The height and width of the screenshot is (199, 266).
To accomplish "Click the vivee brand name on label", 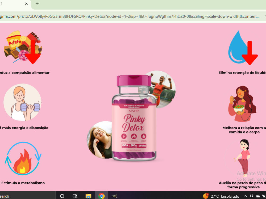I will (134, 111).
